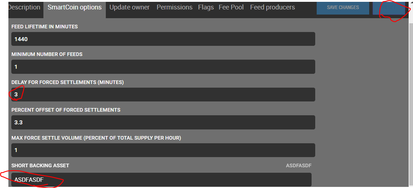The height and width of the screenshot is (188, 413).
Task: Open the Flags tab
Action: pos(206,7)
